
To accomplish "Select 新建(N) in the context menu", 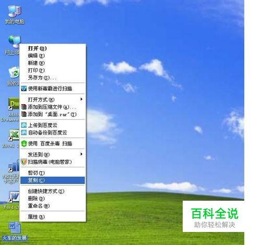I will 53,63.
